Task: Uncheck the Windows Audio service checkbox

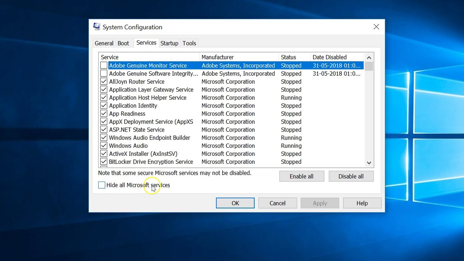Action: 104,146
